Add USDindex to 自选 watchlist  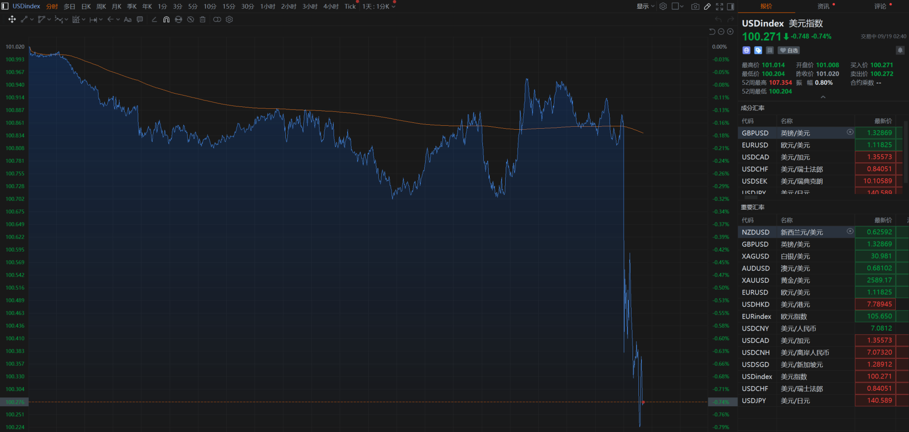click(x=789, y=50)
